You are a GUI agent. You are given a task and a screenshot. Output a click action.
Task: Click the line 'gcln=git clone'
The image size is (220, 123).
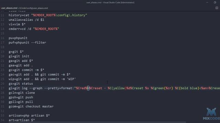[22, 93]
